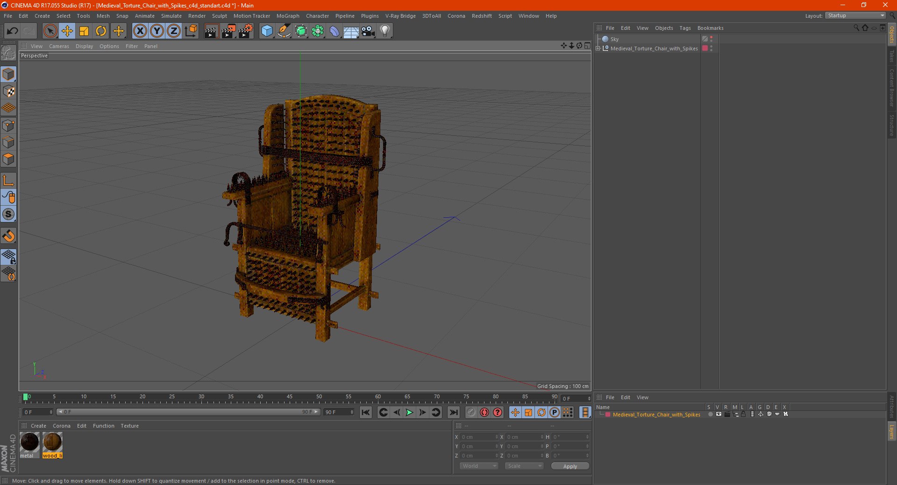Open the Content Browser side tab
Screen dimensions: 897x485
point(891,88)
